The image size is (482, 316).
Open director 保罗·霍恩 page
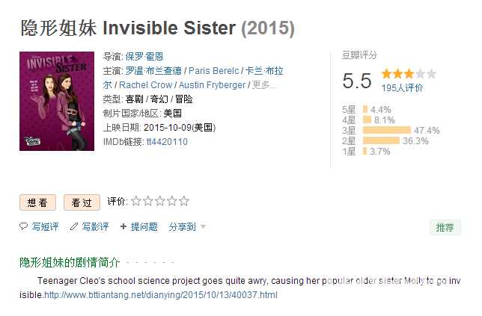144,57
